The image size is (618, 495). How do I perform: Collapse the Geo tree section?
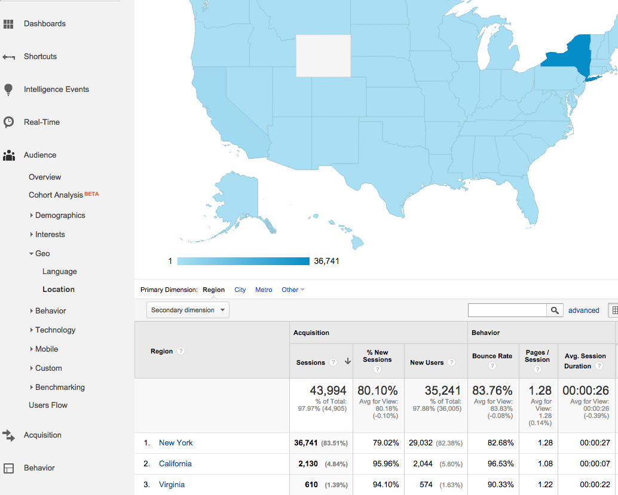[32, 254]
